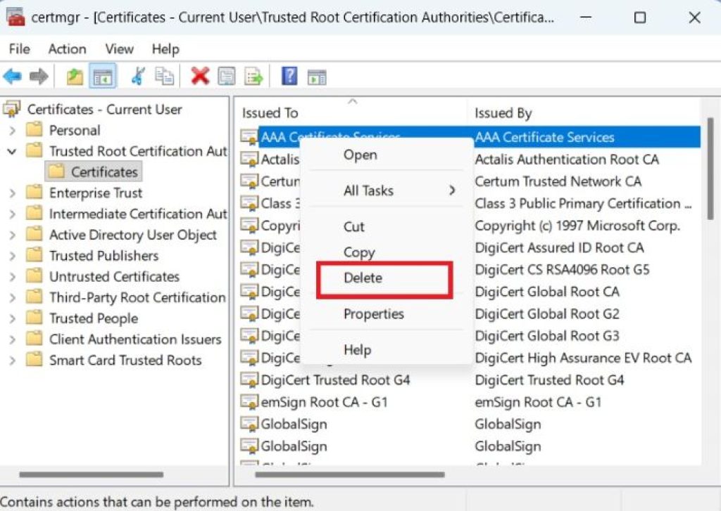Viewport: 721px width, 511px height.
Task: Collapse the Trusted Root Certification Authorities node
Action: [x=13, y=151]
